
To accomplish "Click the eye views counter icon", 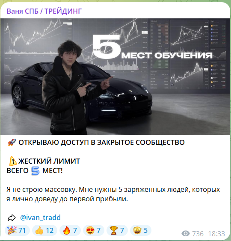I will [x=186, y=233].
